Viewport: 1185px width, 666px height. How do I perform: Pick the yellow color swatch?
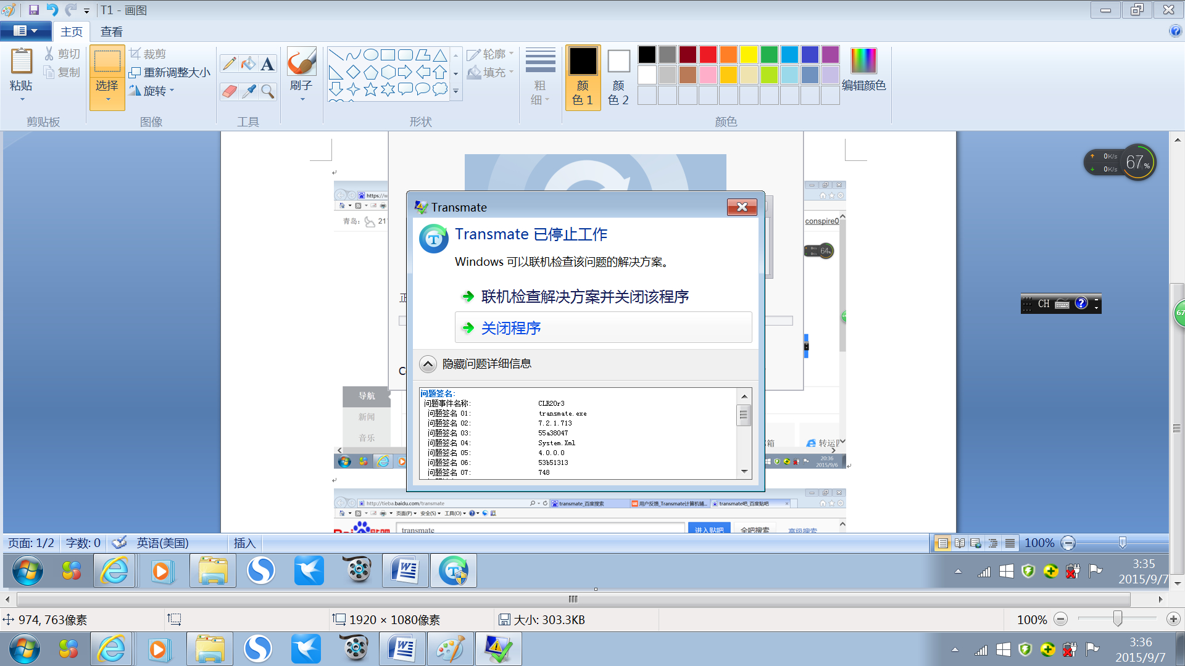click(749, 55)
